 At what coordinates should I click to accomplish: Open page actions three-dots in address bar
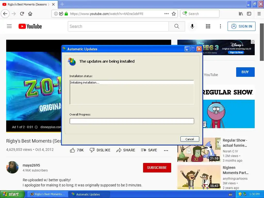click(166, 14)
